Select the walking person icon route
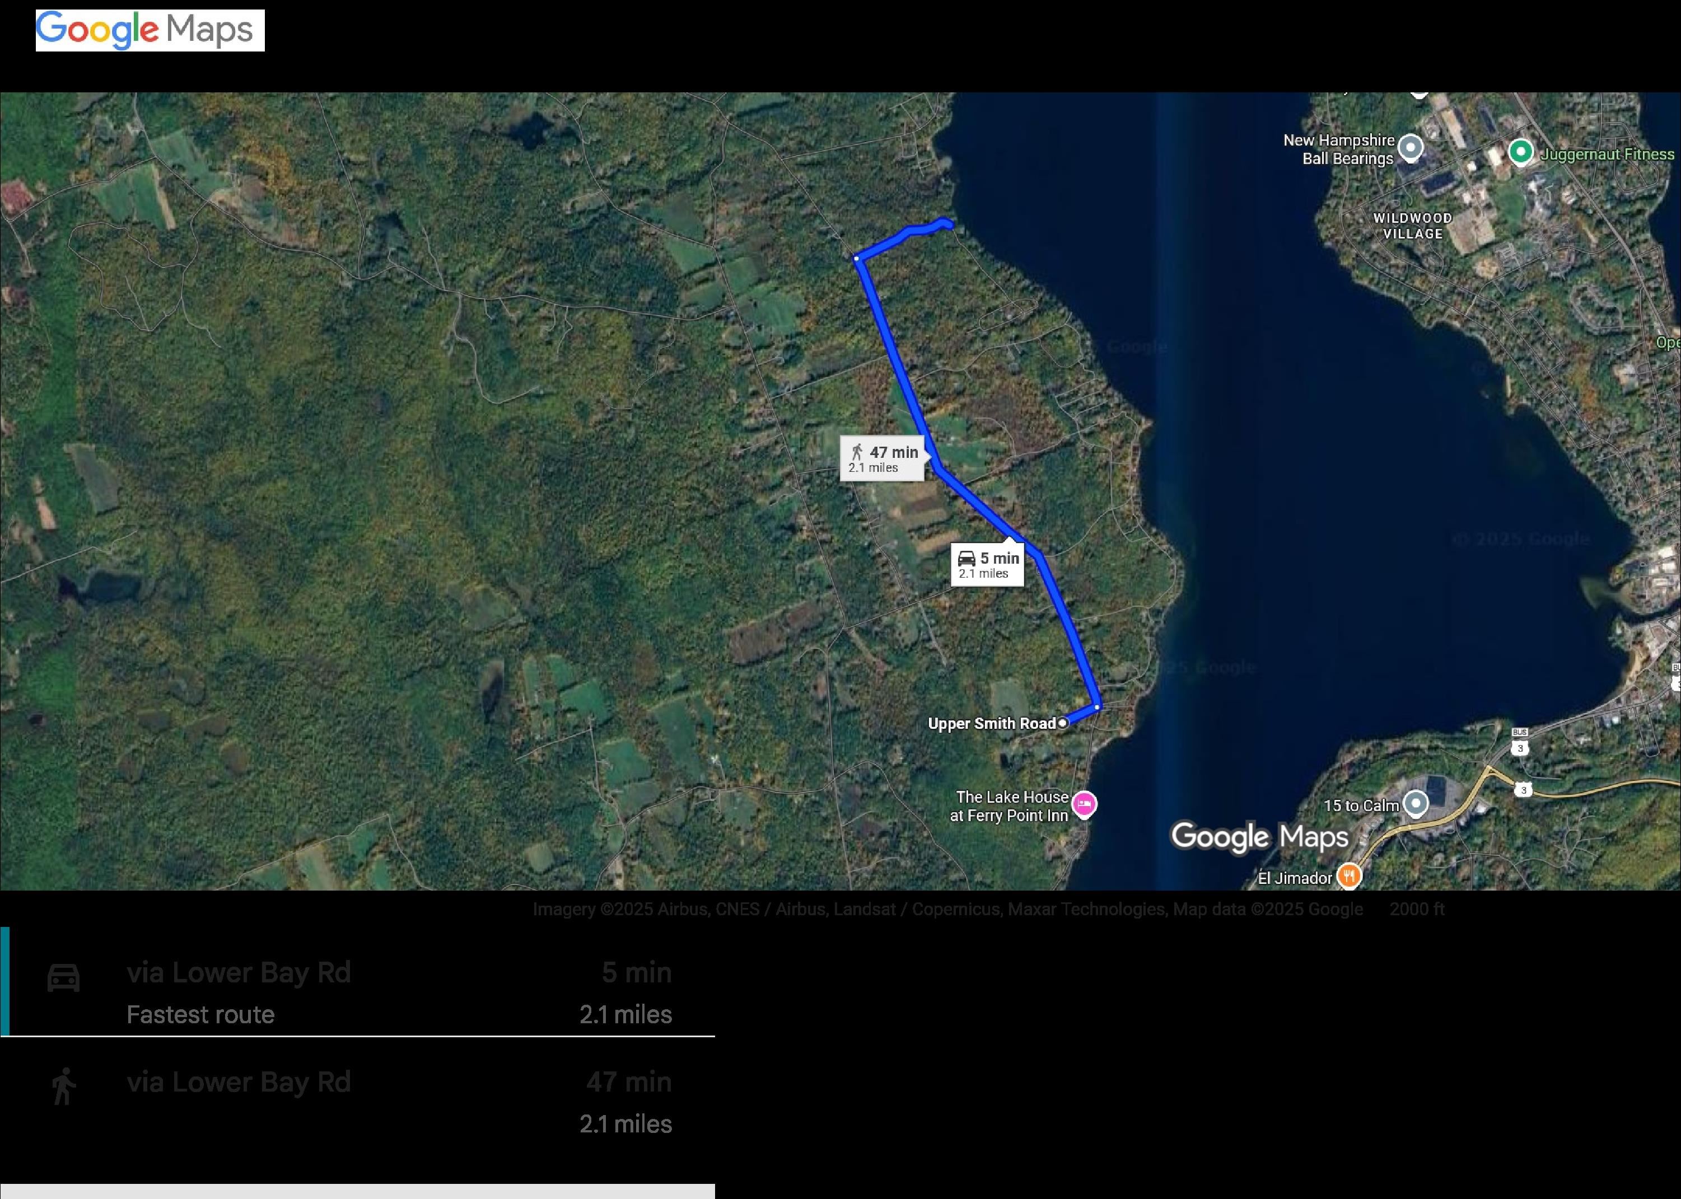1681x1199 pixels. 64,1086
